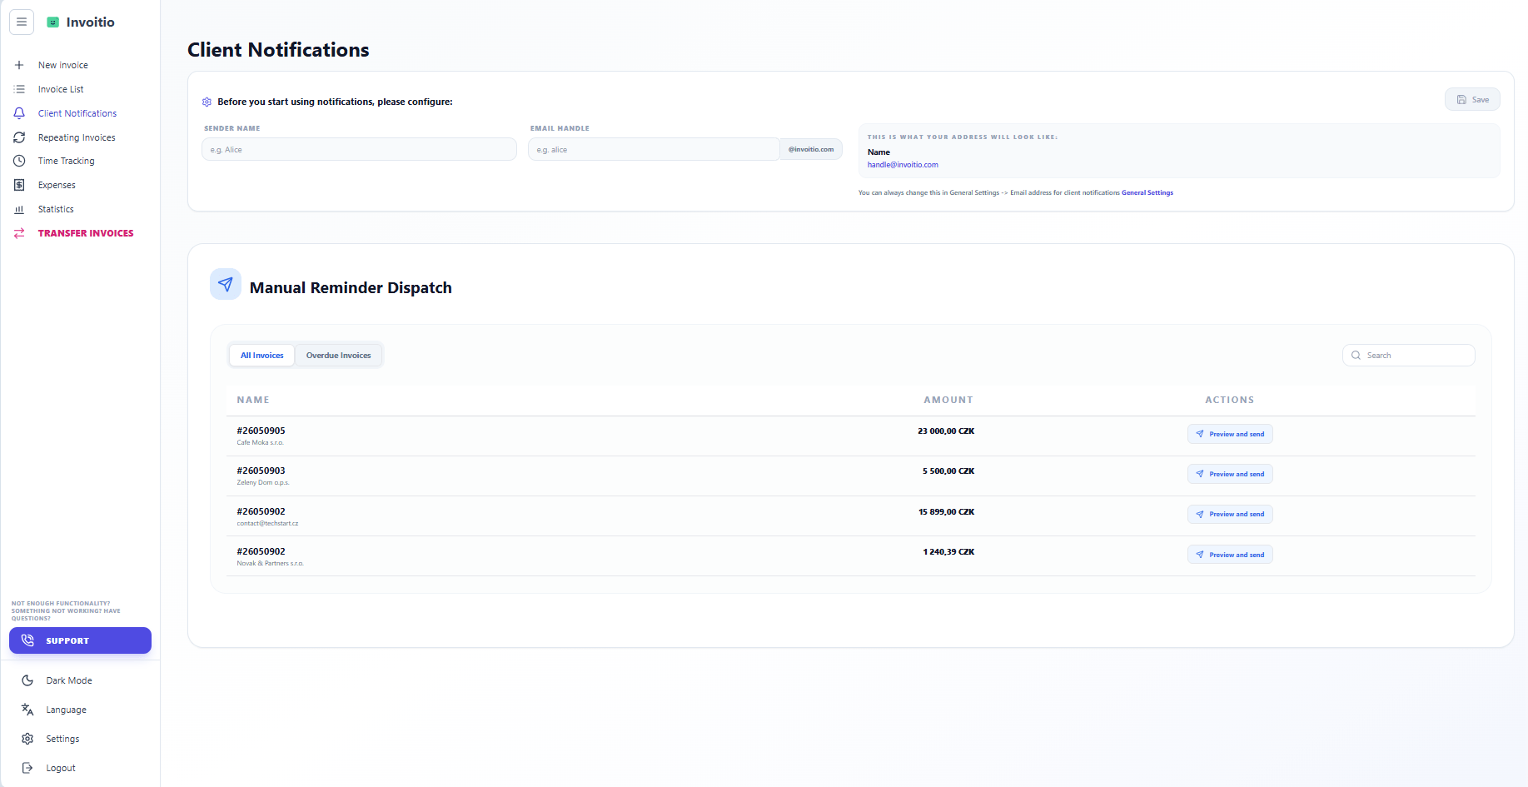Screen dimensions: 1528x787
Task: Click the gear icon beside configure notice
Action: coord(207,102)
